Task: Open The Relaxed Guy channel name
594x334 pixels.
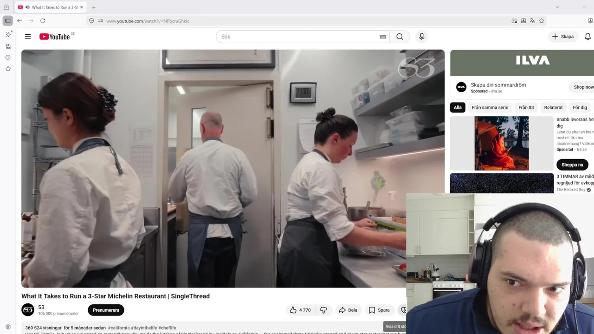Action: pyautogui.click(x=571, y=190)
